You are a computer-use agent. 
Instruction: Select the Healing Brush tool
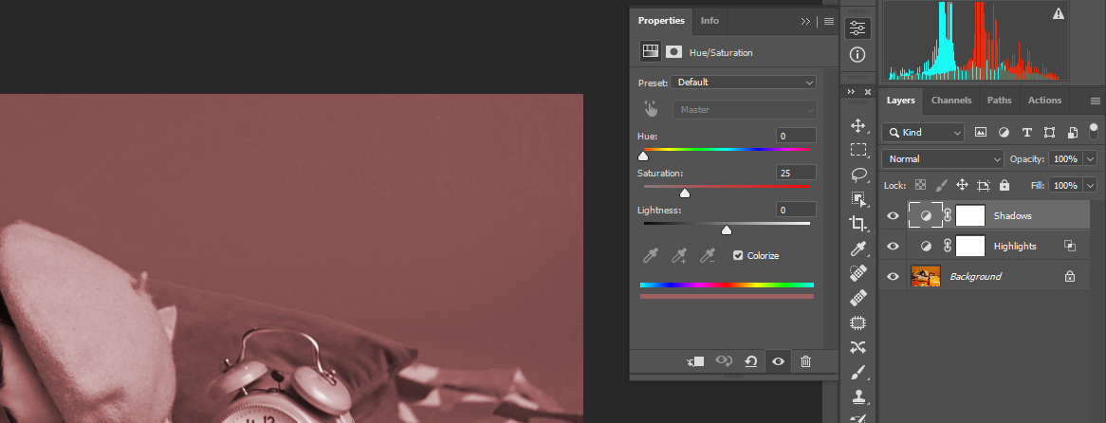(857, 298)
